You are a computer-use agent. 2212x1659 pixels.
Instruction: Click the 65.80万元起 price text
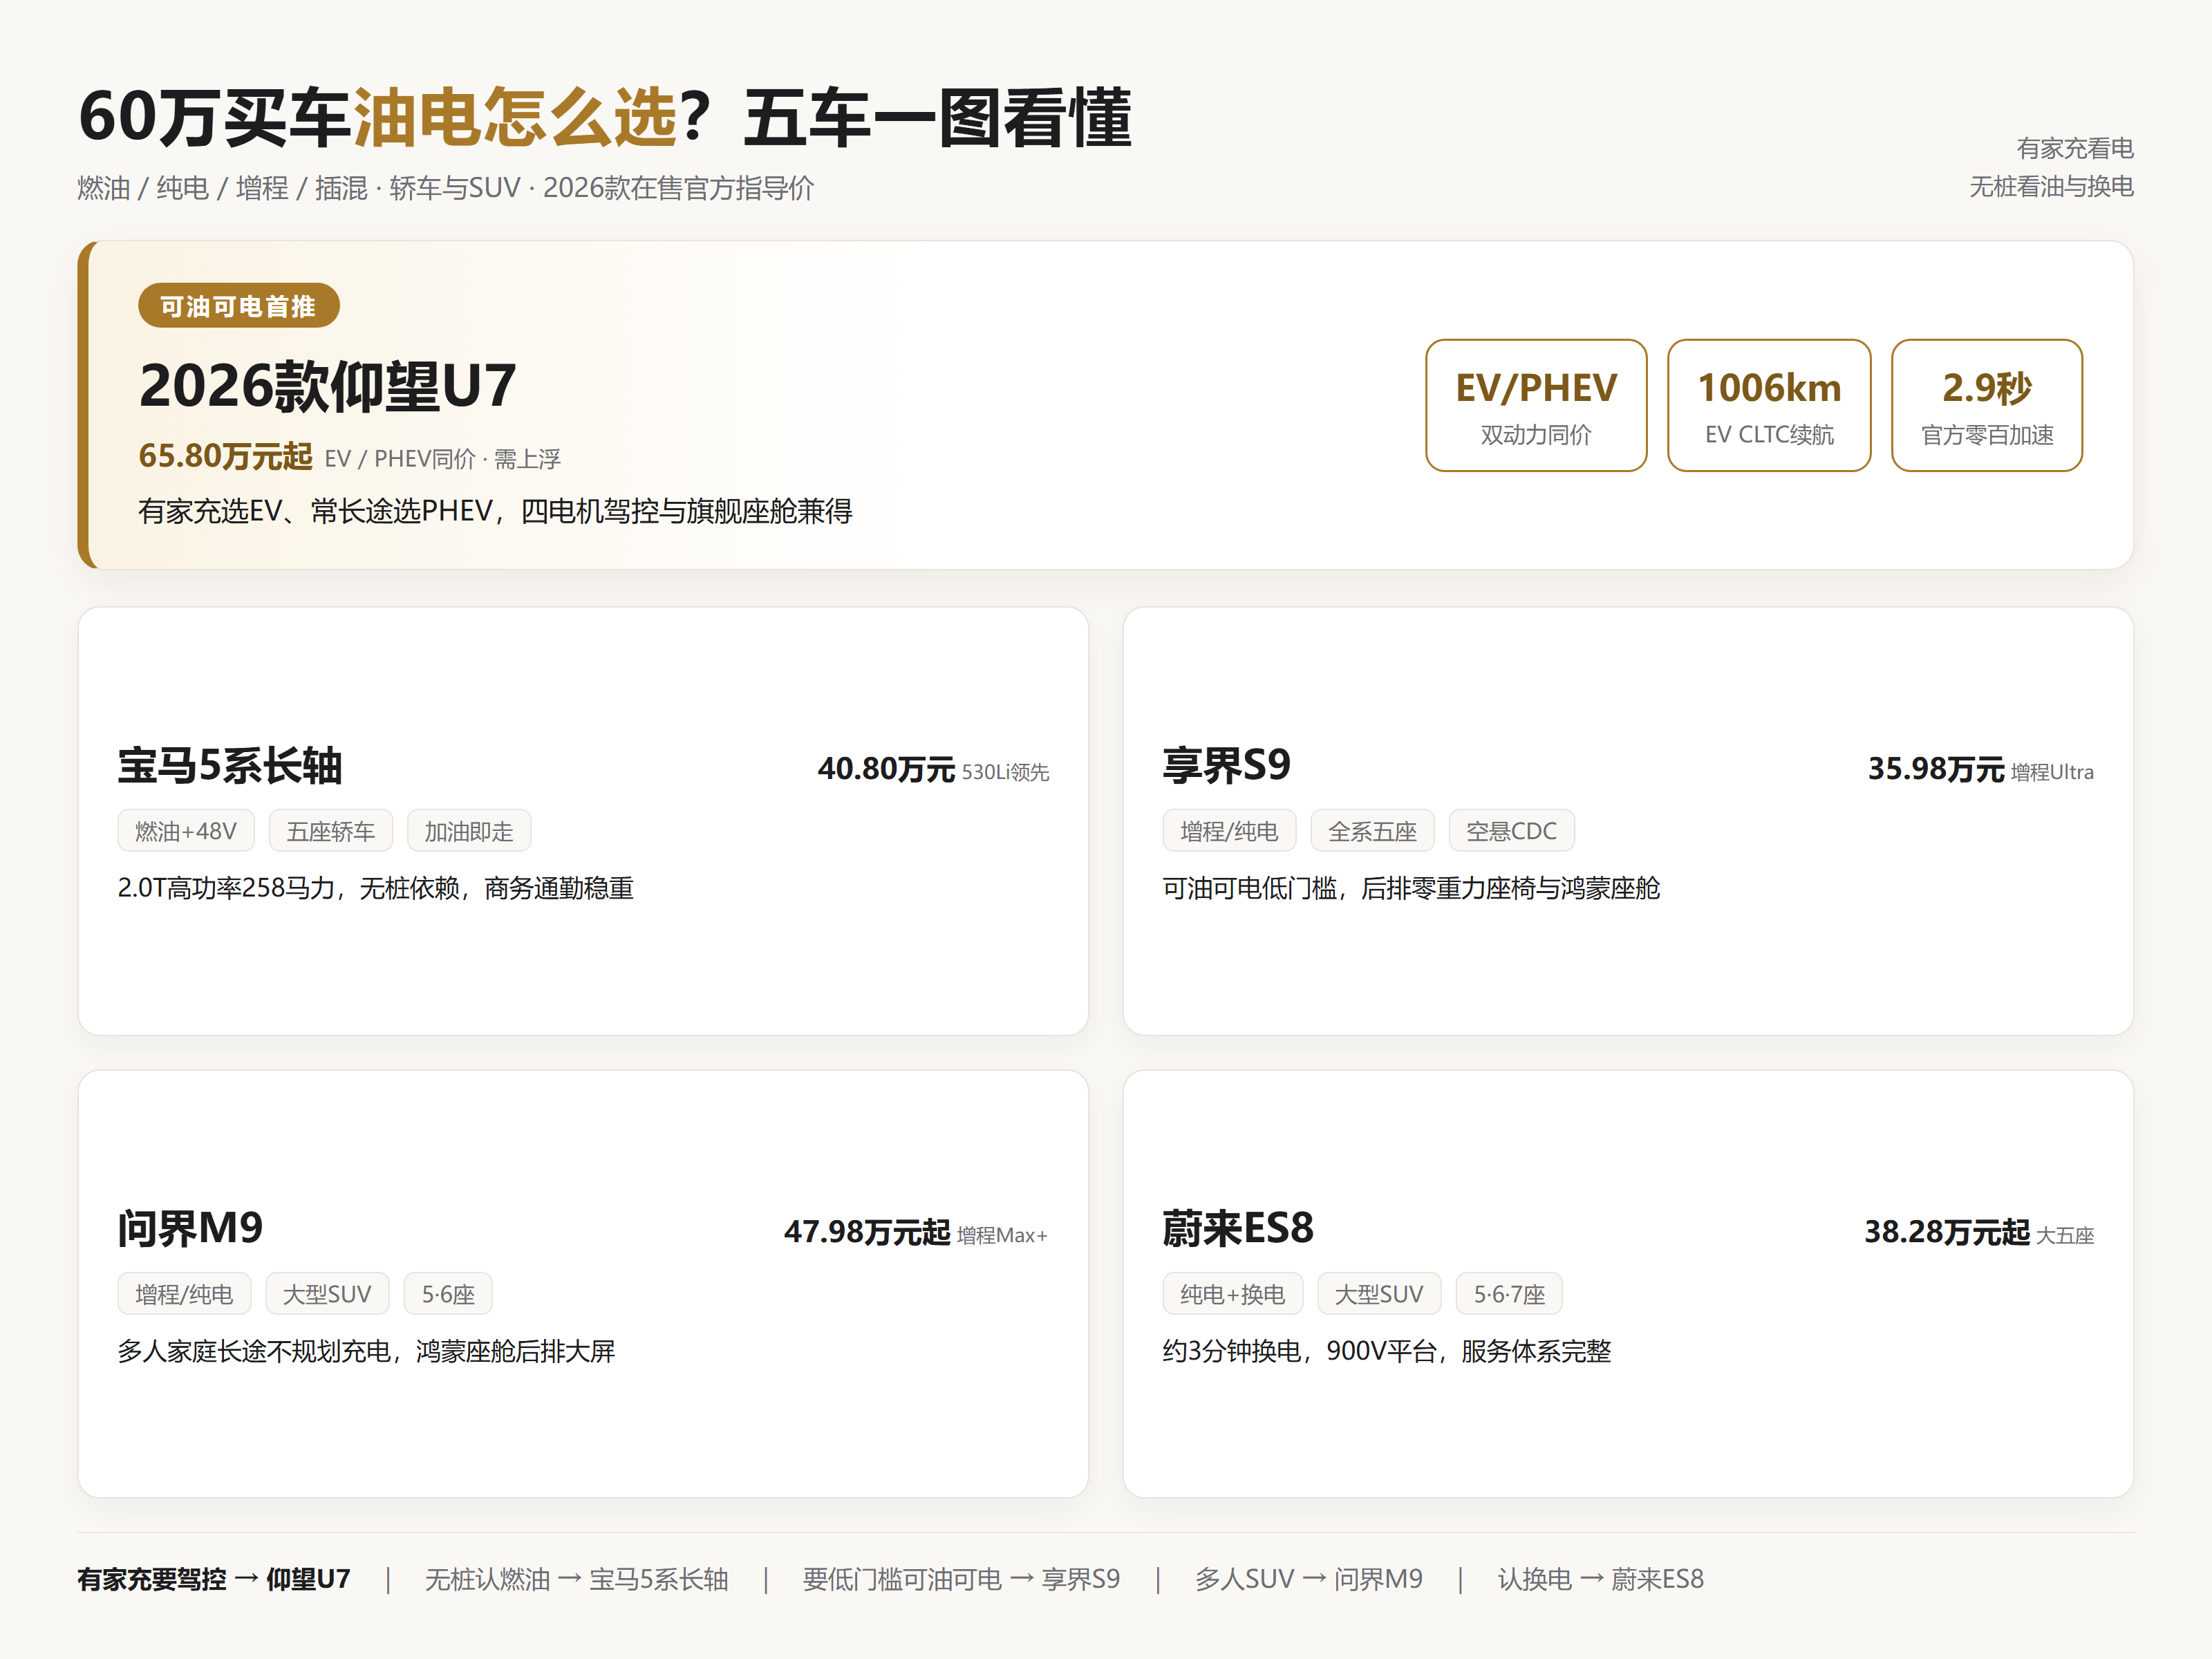[x=225, y=457]
